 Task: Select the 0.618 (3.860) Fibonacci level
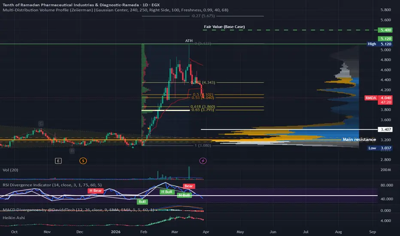tap(203, 107)
